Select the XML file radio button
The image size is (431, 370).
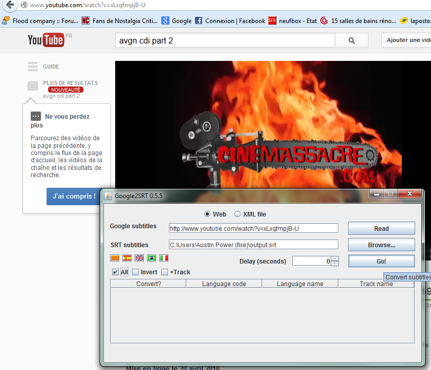pos(237,214)
